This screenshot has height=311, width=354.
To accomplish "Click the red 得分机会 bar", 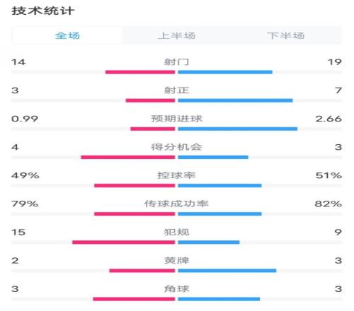I will 128,157.
